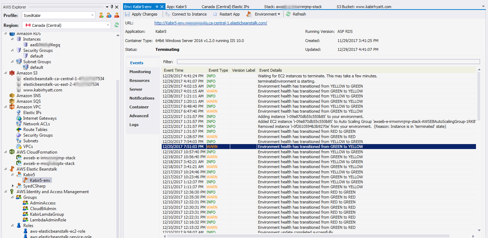488x238 pixels.
Task: Select the AdminAccess group in the tree
Action: (x=43, y=203)
